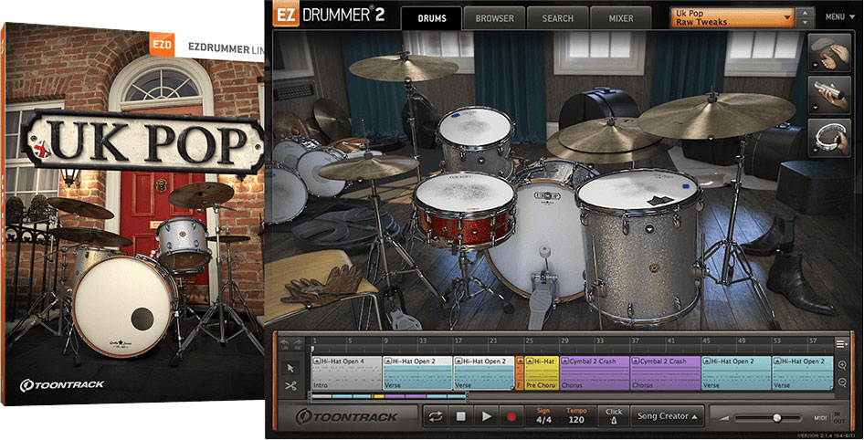Hit the large right ride cymbal
This screenshot has height=440, width=864.
[716, 114]
